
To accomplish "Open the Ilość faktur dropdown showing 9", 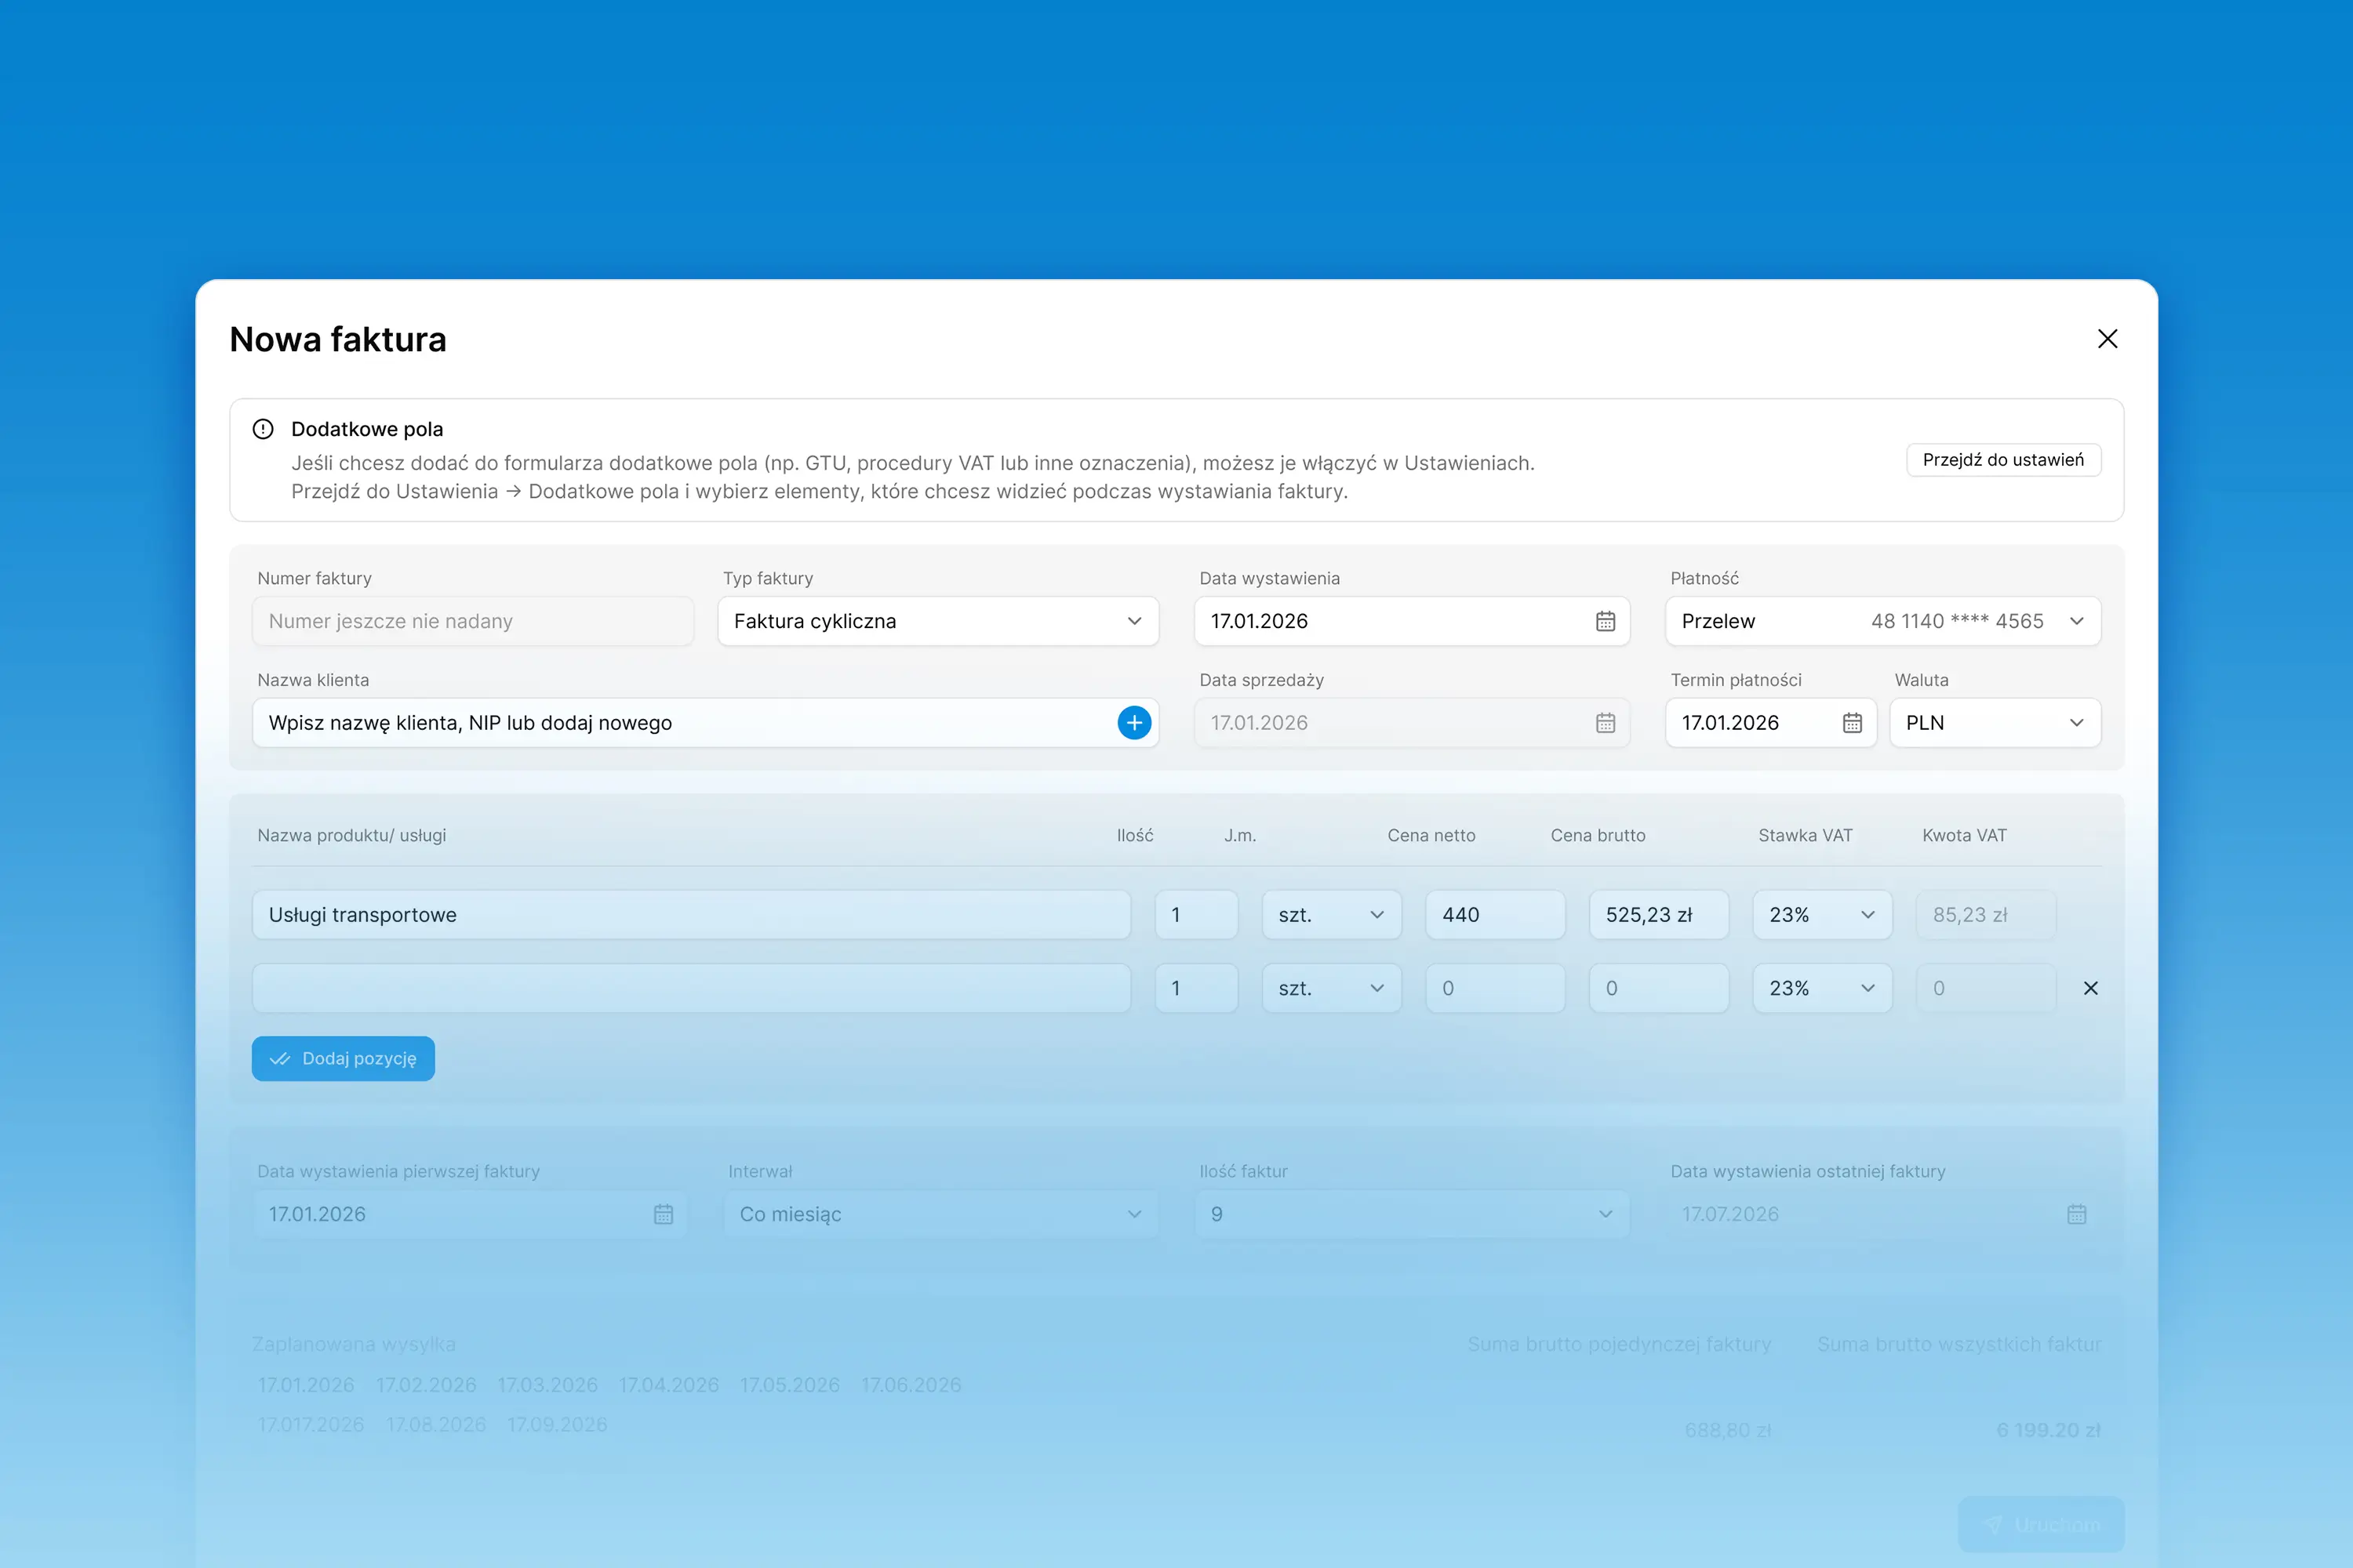I will point(1410,1214).
